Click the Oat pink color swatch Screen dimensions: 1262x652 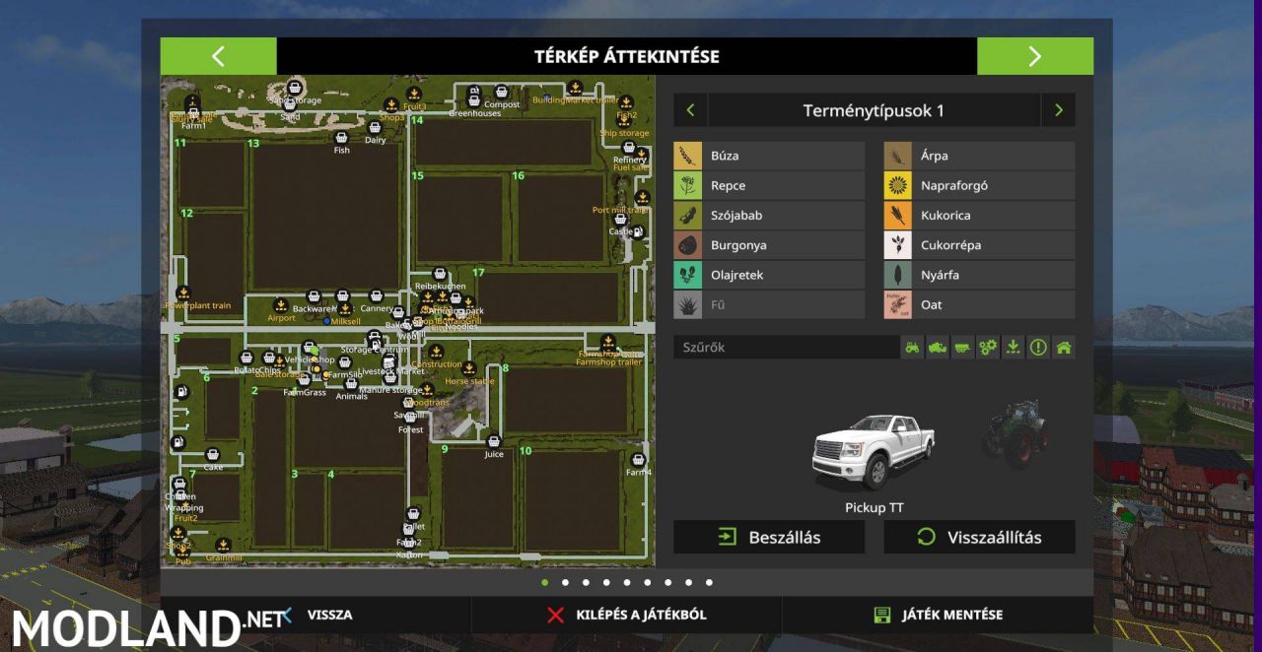point(897,304)
